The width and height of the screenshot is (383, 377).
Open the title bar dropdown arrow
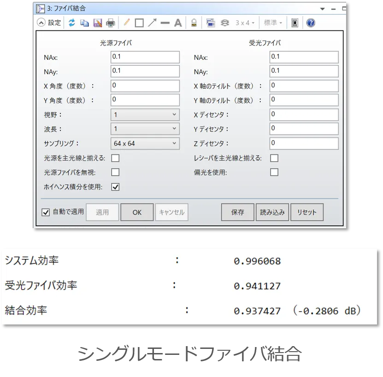pos(323,9)
